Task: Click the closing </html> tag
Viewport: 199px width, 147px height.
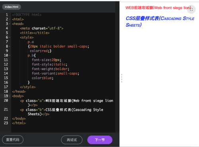Action: point(19,123)
